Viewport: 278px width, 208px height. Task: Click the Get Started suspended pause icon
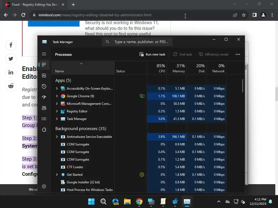[x=142, y=175]
